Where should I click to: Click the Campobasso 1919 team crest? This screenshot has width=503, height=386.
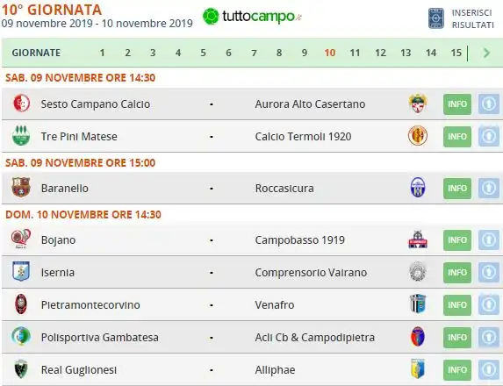(418, 239)
